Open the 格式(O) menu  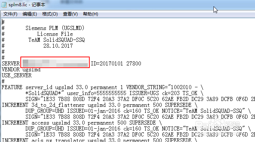point(50,14)
